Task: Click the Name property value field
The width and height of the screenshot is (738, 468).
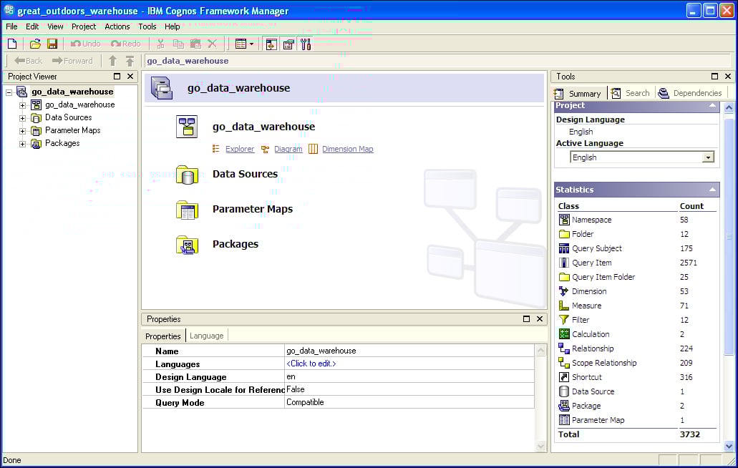Action: 409,351
